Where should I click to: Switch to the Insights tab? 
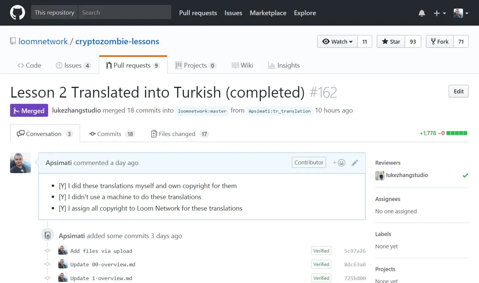(x=284, y=65)
